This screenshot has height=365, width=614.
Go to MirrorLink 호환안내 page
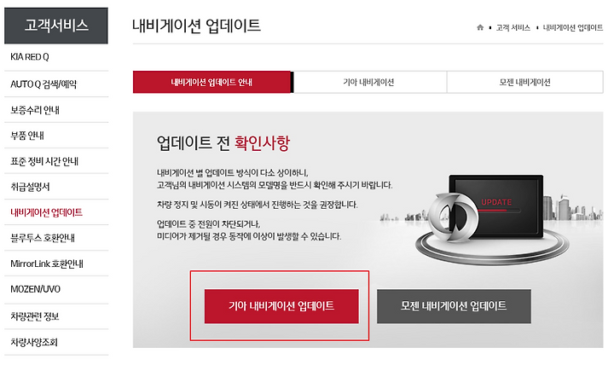[56, 264]
